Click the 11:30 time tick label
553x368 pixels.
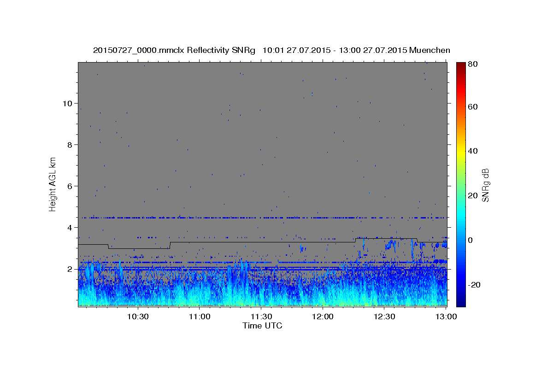point(261,316)
